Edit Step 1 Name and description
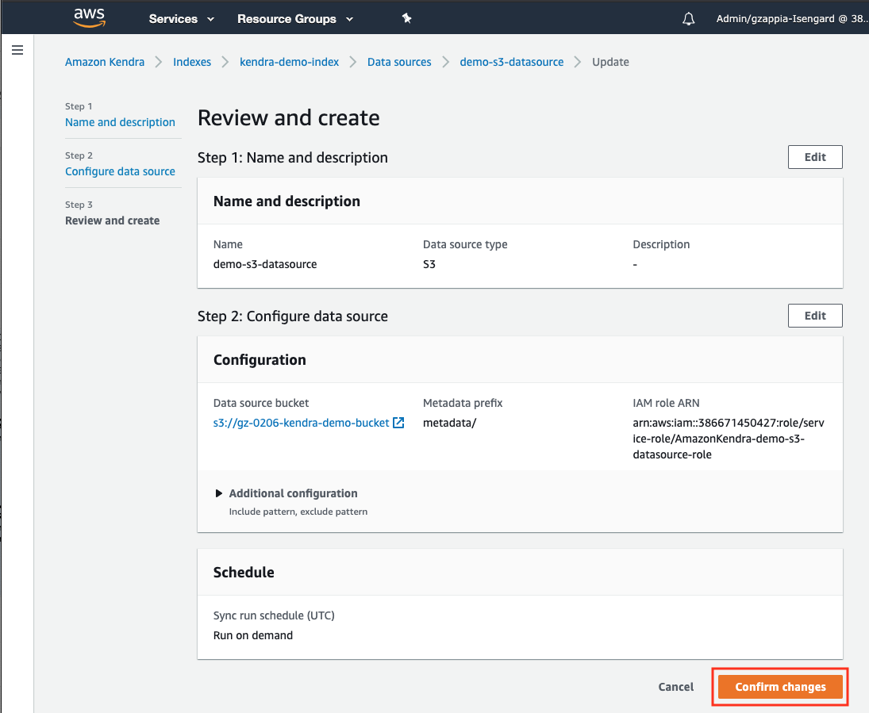869x713 pixels. 815,157
